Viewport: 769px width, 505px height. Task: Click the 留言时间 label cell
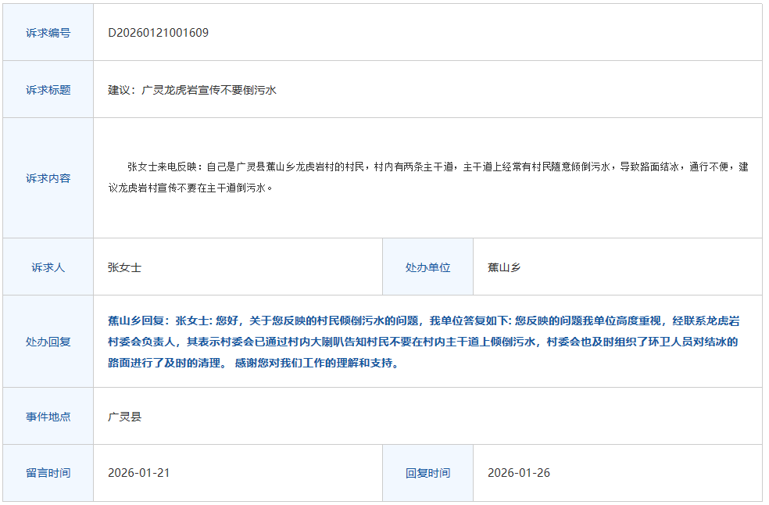coord(48,473)
